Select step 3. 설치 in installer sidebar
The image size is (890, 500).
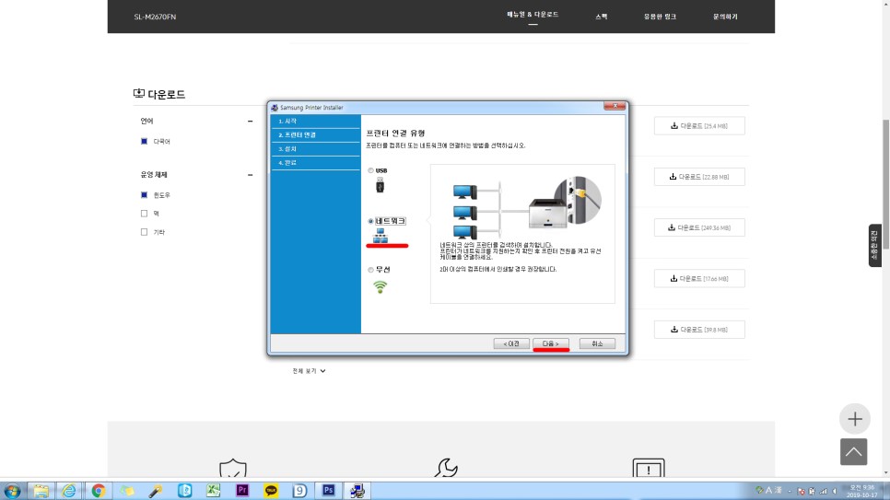pyautogui.click(x=316, y=148)
